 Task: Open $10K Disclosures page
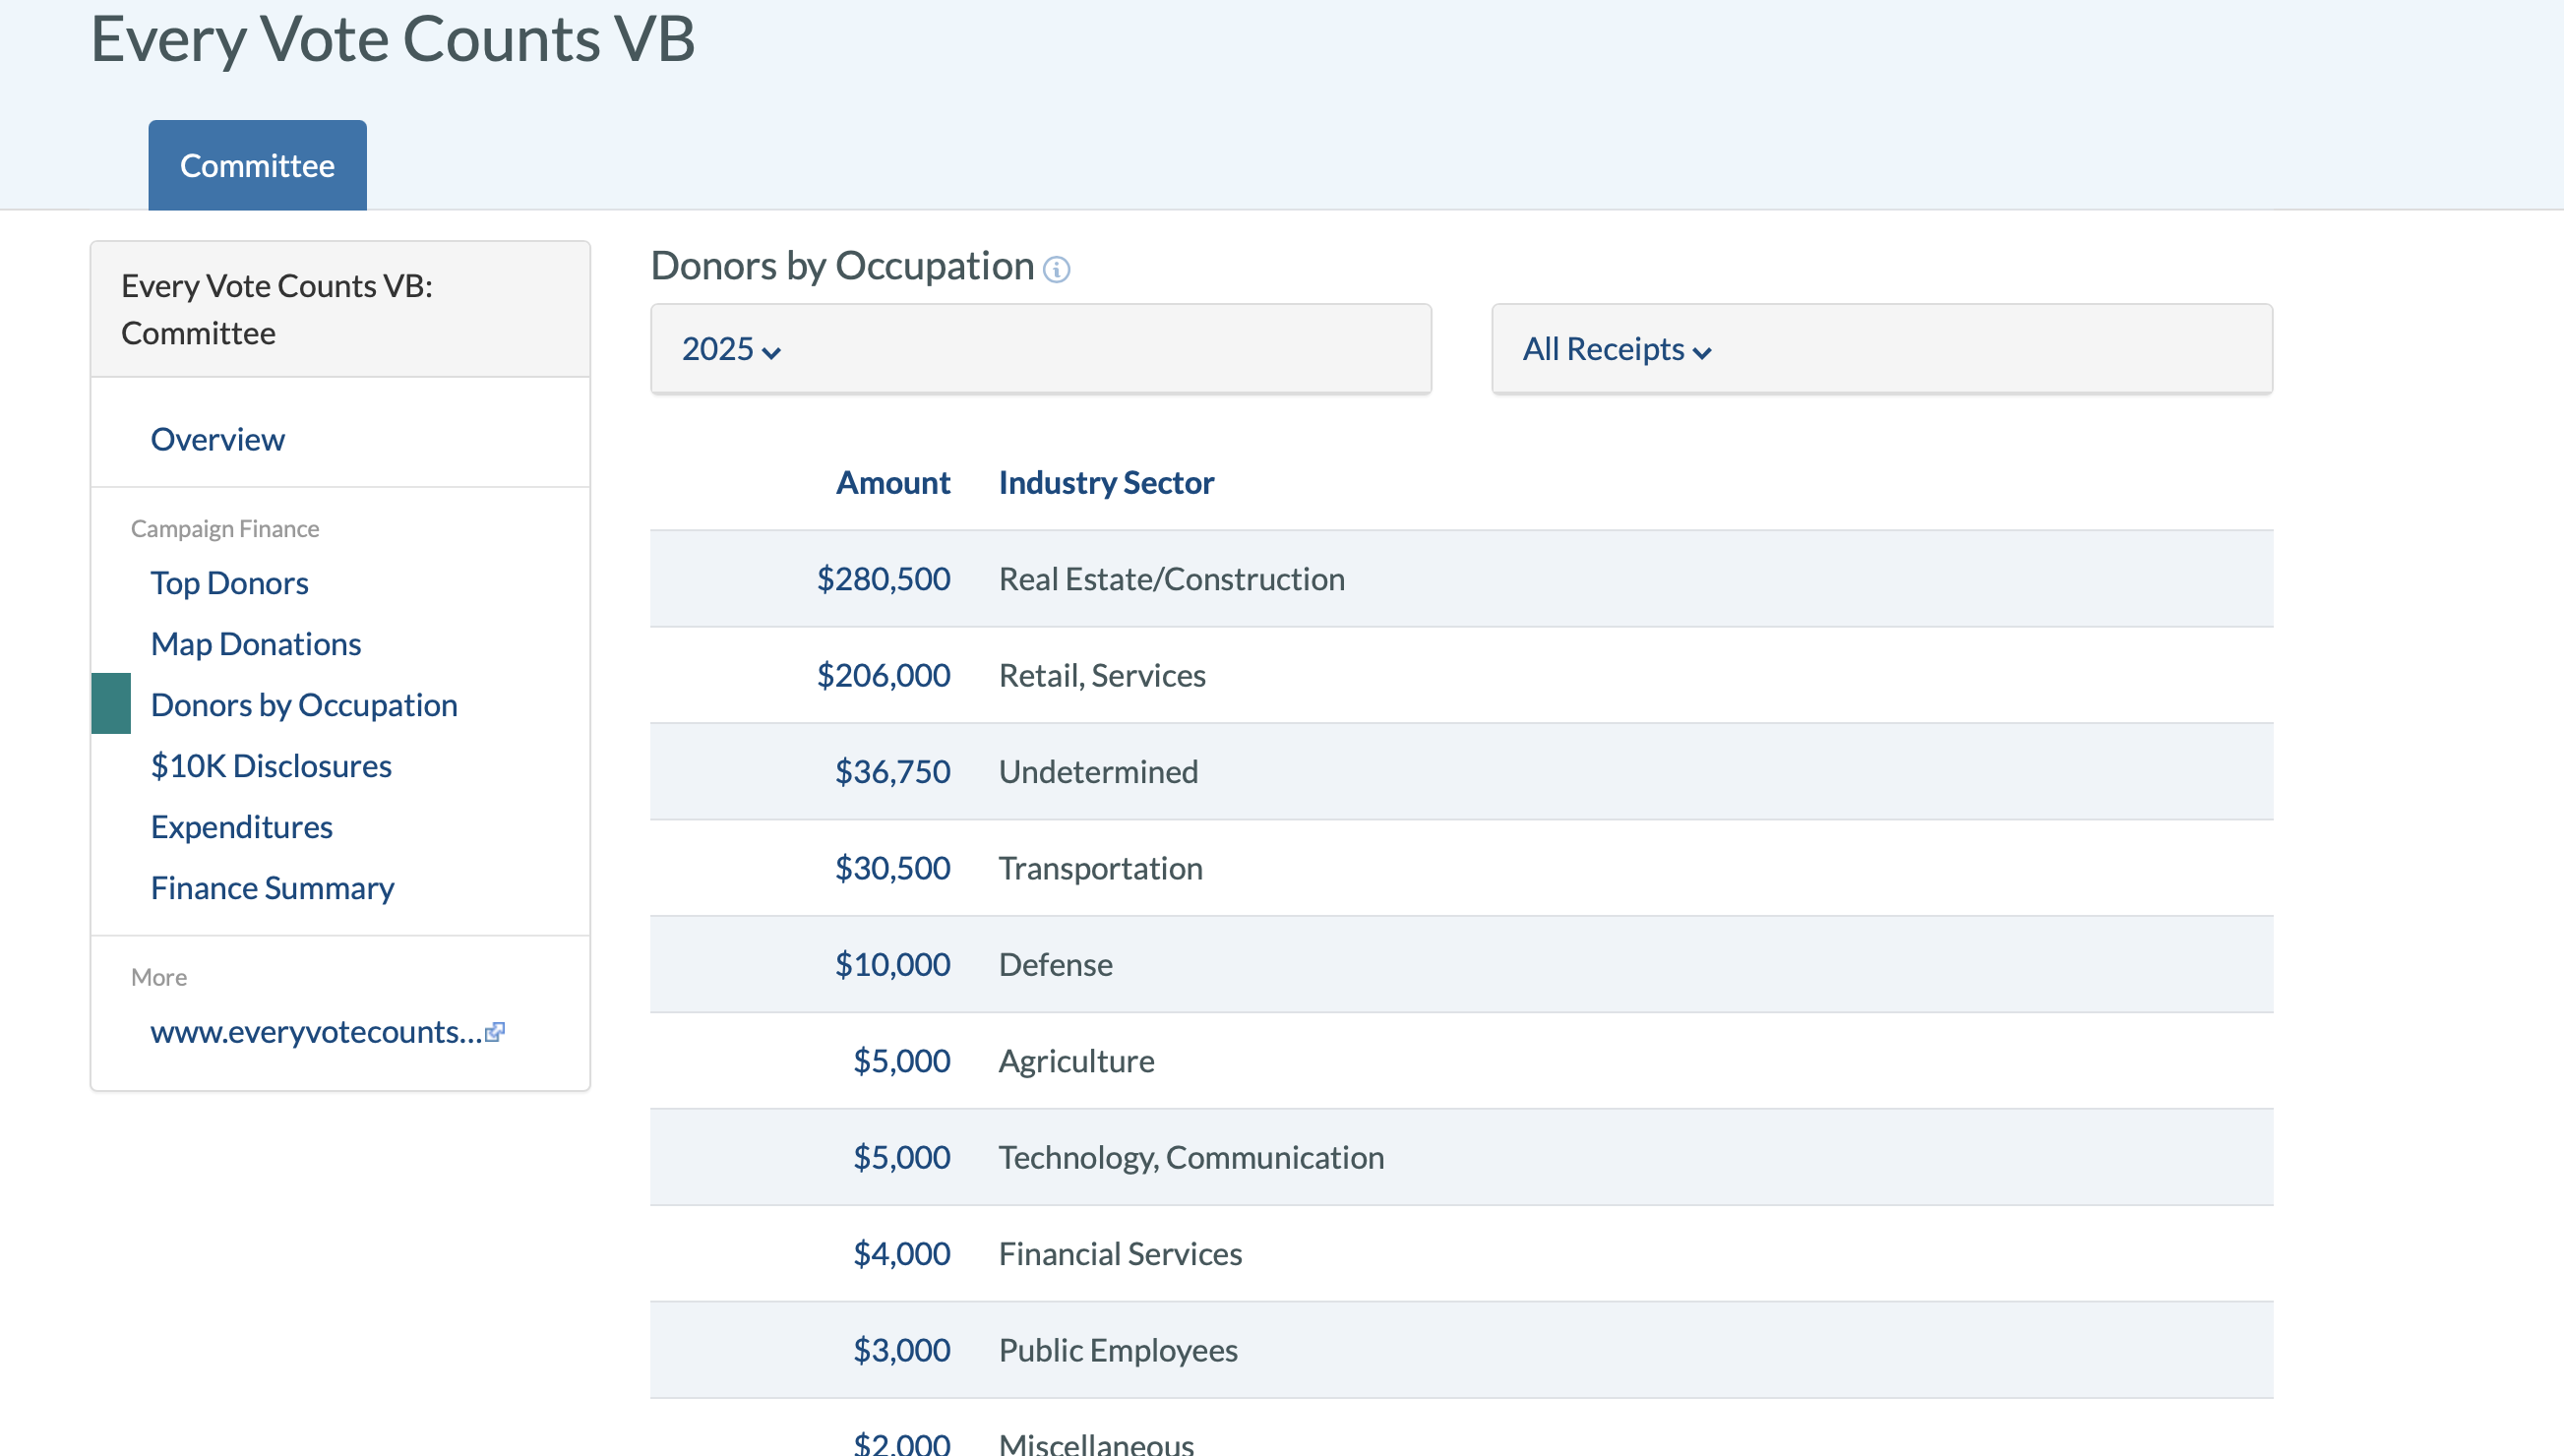click(x=270, y=766)
